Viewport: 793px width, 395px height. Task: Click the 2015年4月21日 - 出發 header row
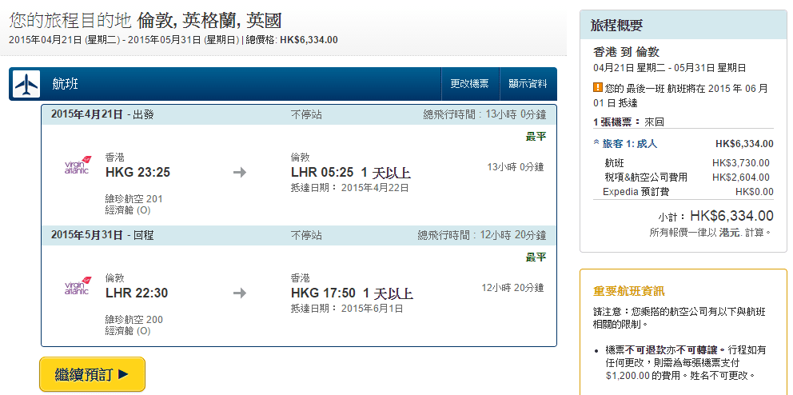[102, 114]
